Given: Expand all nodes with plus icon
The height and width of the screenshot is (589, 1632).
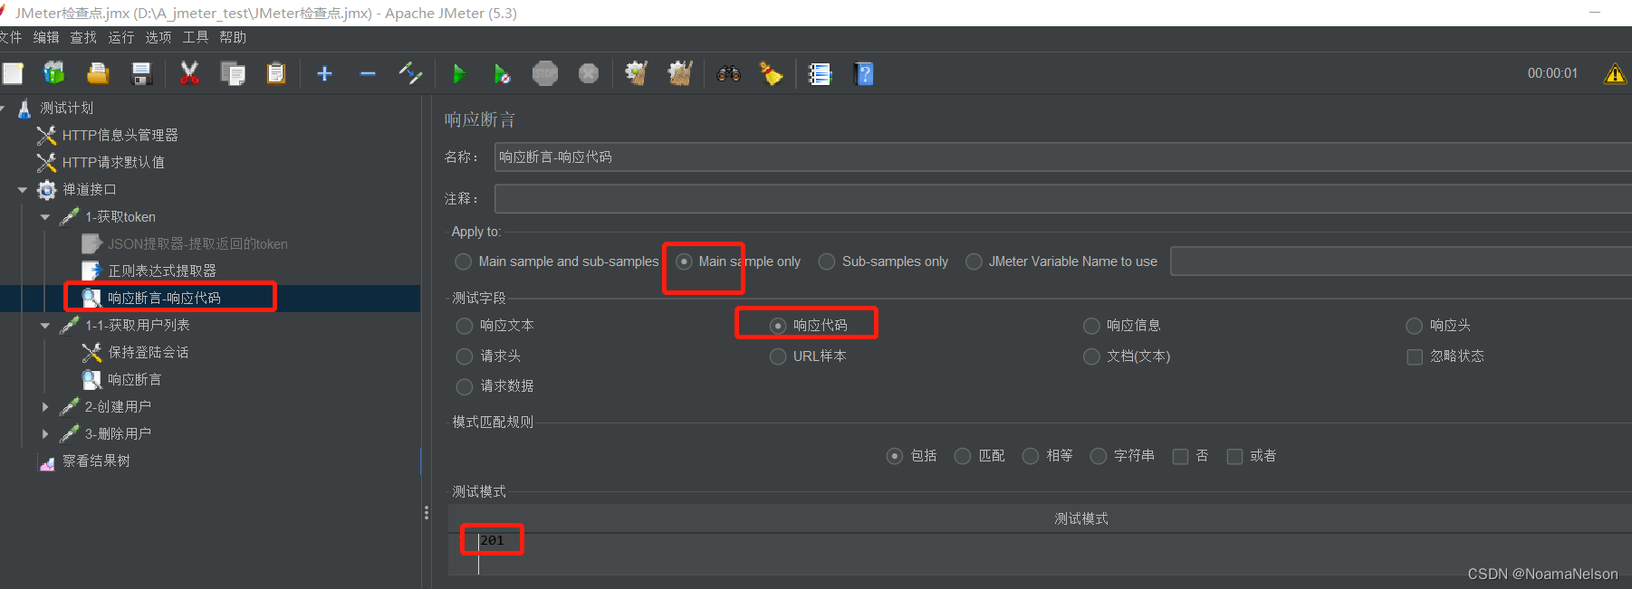Looking at the screenshot, I should coord(324,74).
